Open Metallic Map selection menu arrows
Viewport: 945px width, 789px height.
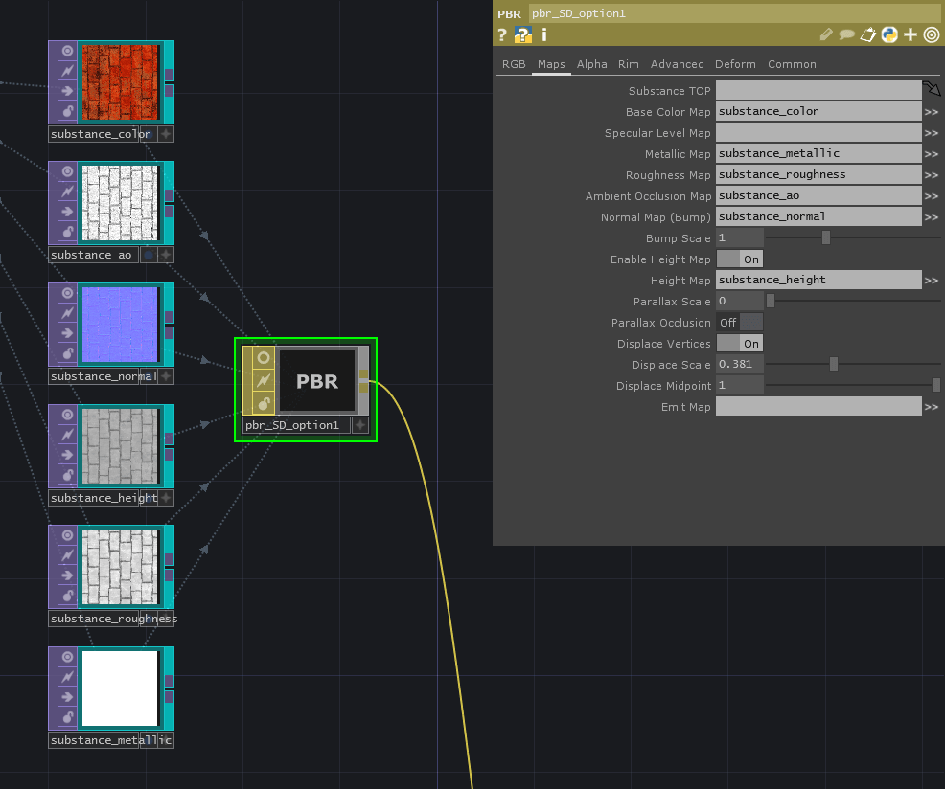tap(932, 154)
